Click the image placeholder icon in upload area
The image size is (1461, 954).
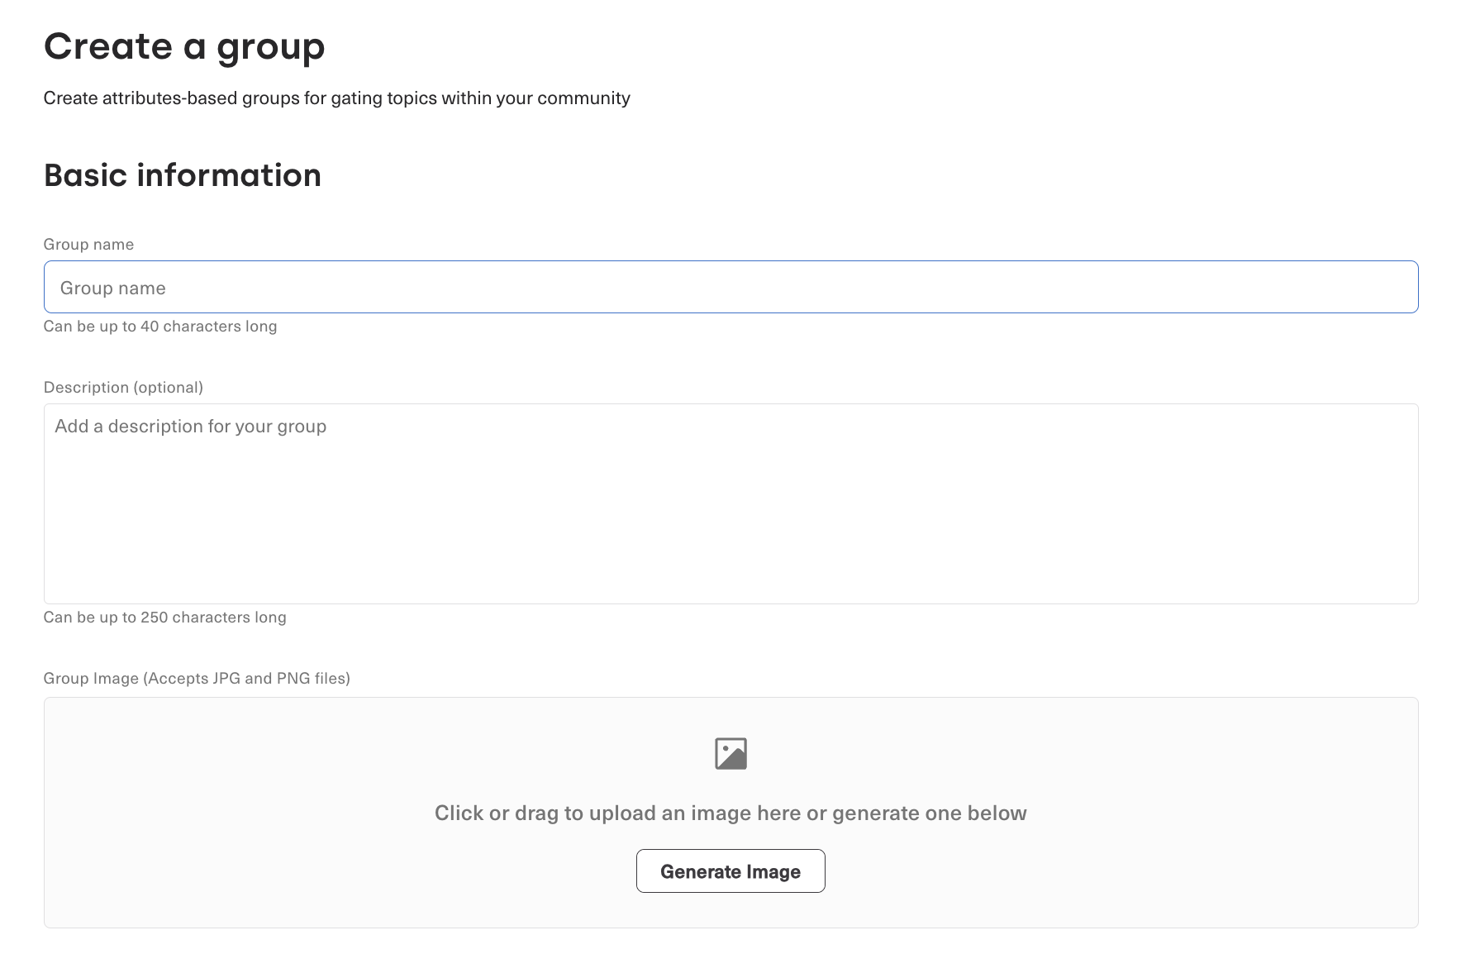coord(730,753)
